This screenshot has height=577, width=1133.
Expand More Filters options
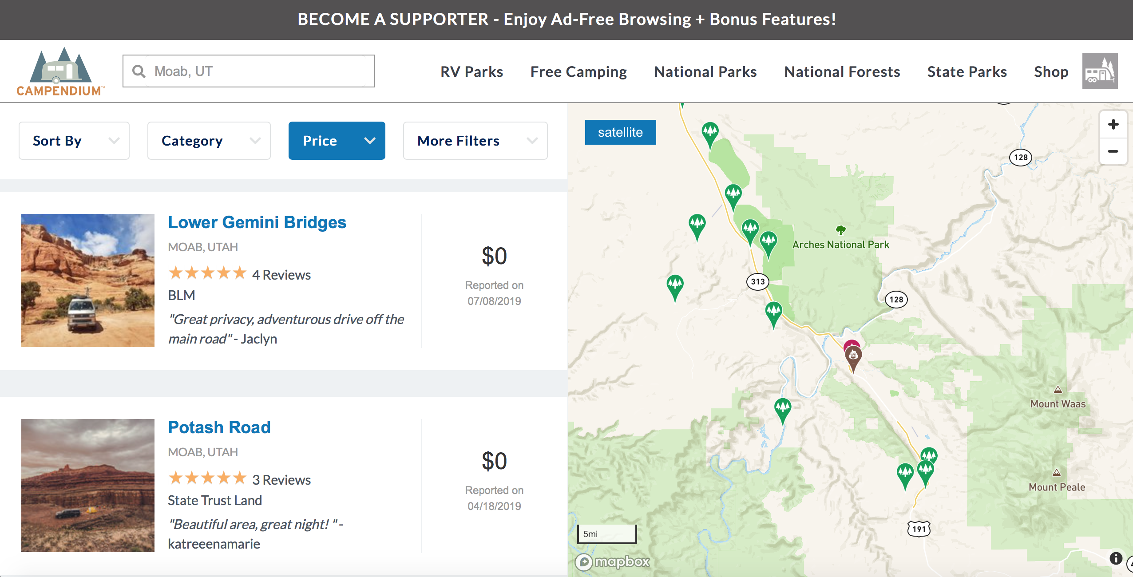point(475,141)
